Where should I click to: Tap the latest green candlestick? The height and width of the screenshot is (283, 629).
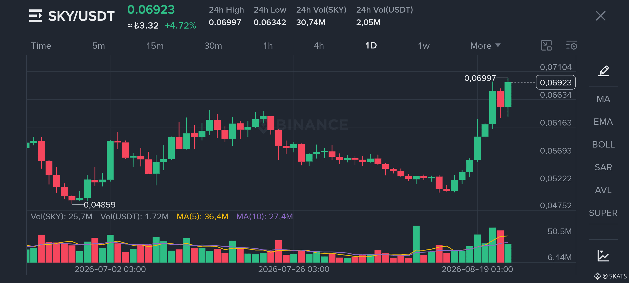508,95
